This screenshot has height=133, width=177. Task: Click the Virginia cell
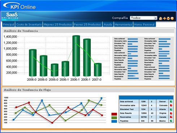(163, 113)
